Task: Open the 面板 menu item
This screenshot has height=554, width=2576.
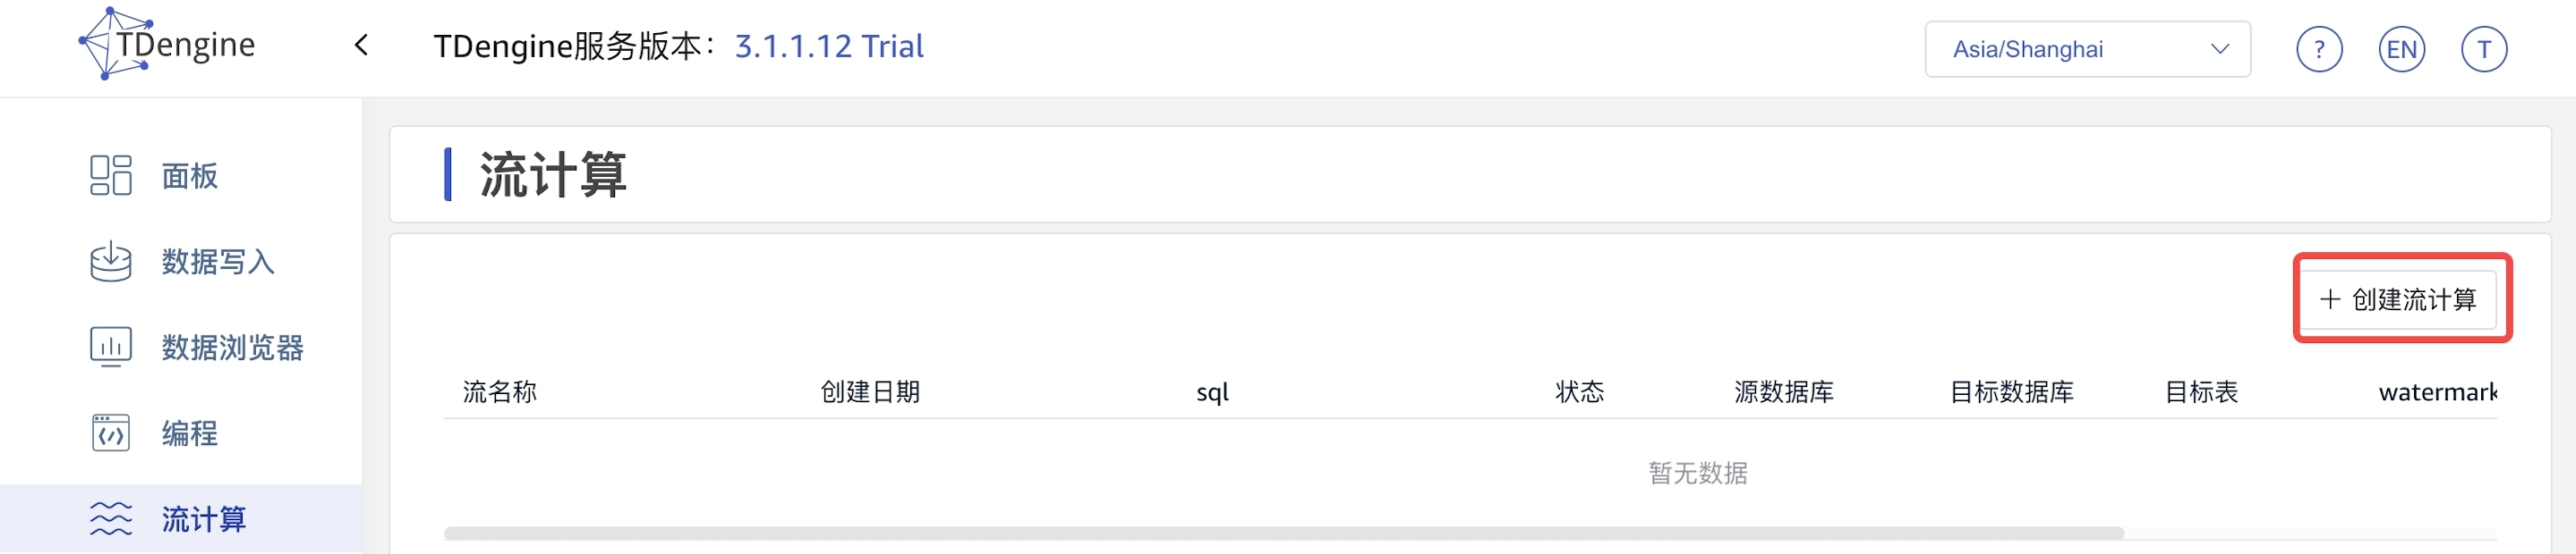Action: pos(190,176)
